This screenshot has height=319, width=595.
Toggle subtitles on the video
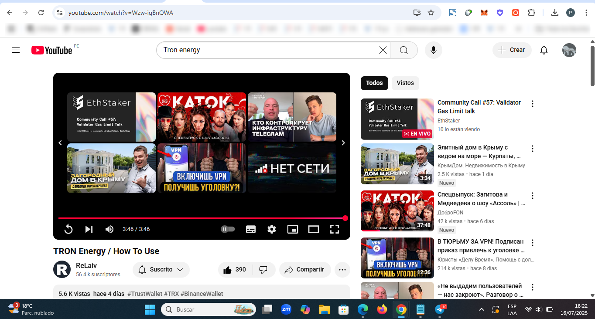[x=251, y=229]
